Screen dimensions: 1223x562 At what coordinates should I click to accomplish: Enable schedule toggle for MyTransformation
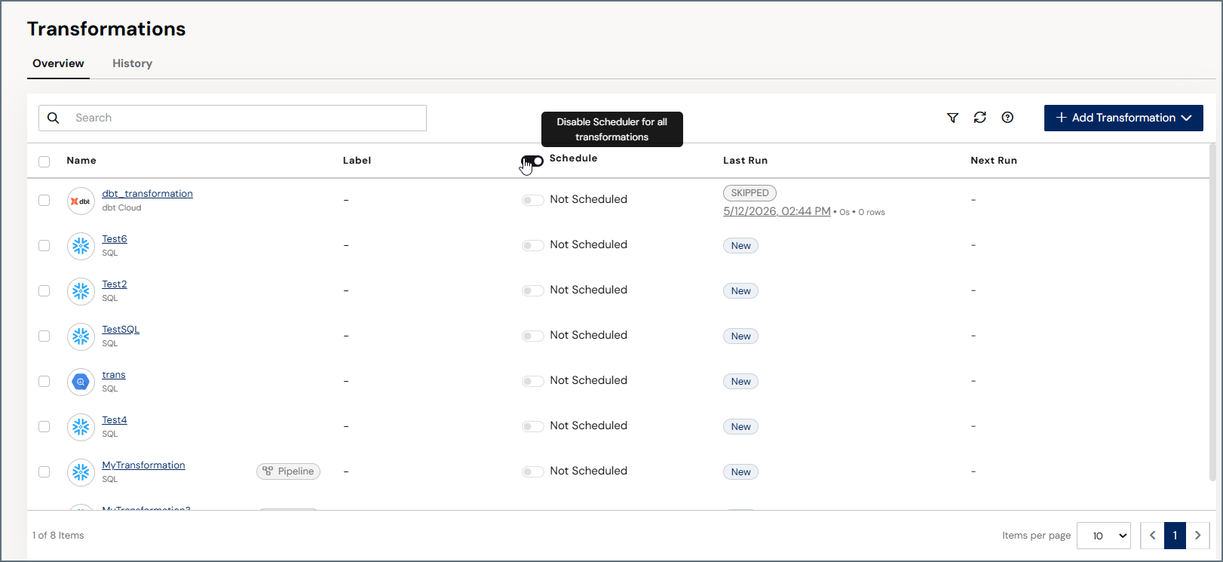click(x=532, y=471)
